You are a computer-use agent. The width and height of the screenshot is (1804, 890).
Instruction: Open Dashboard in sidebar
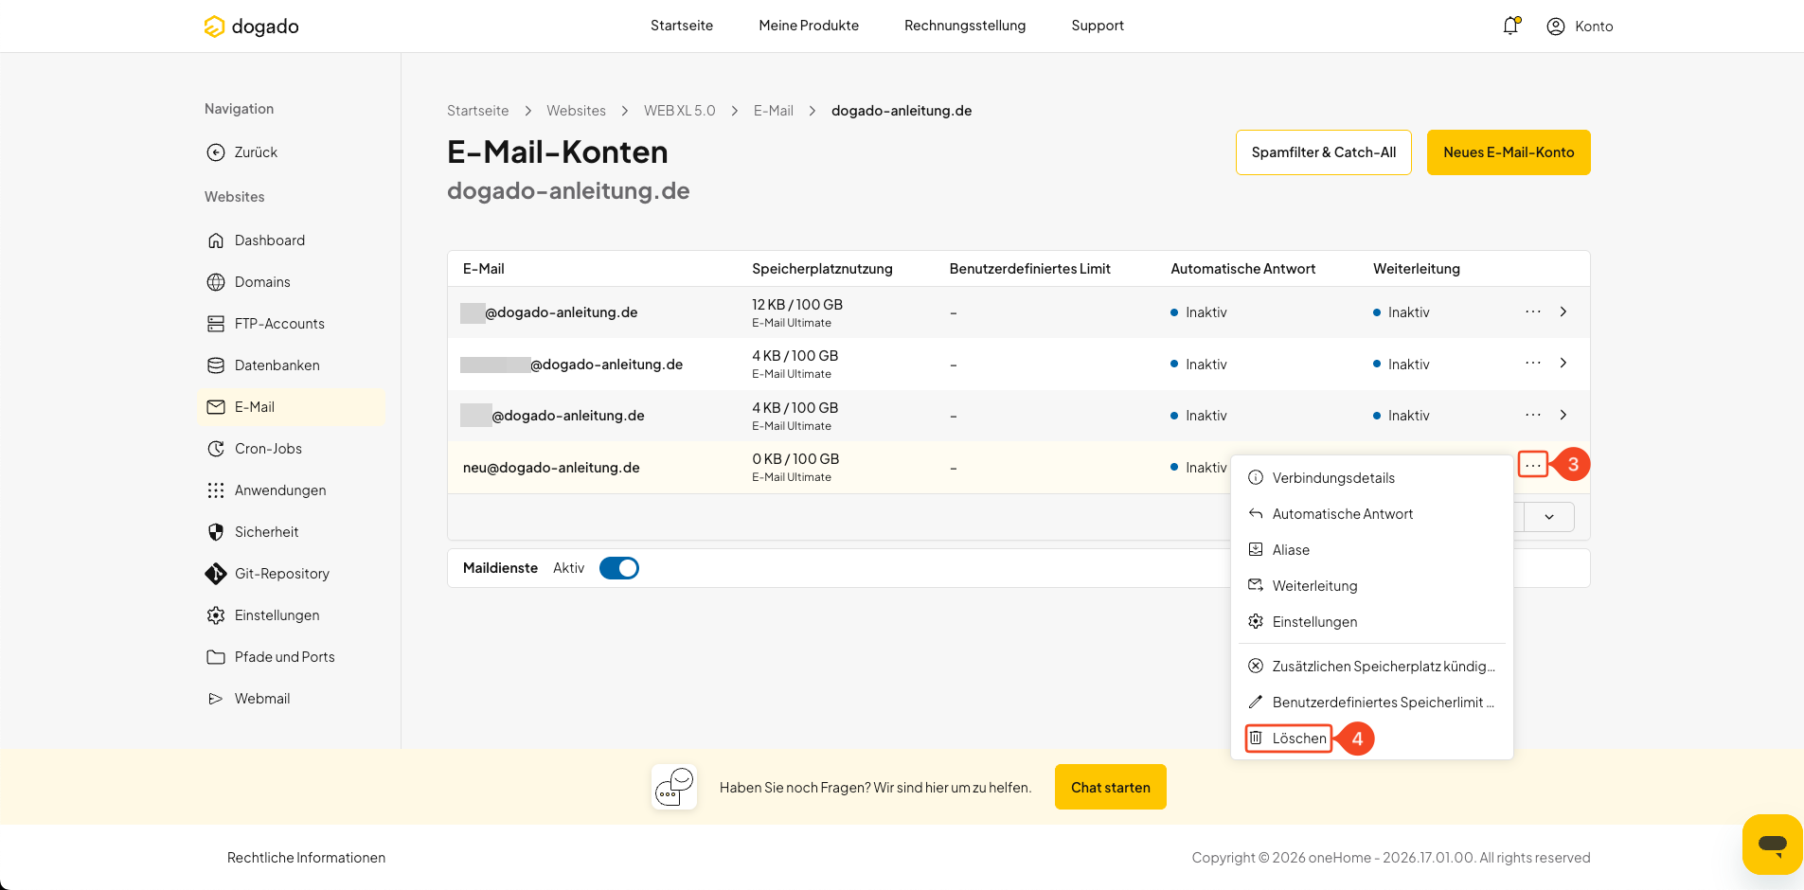pos(292,240)
